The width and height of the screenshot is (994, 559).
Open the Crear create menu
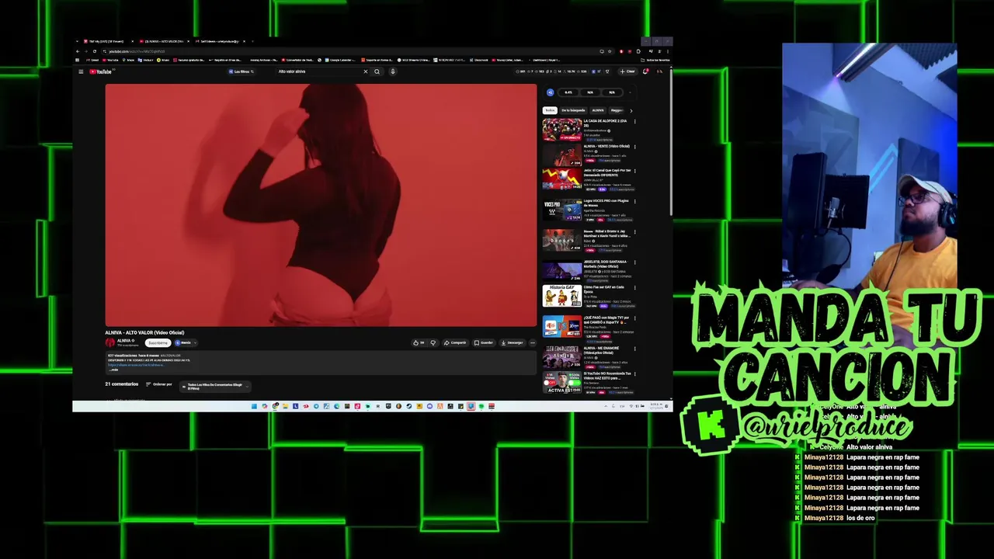pos(627,71)
